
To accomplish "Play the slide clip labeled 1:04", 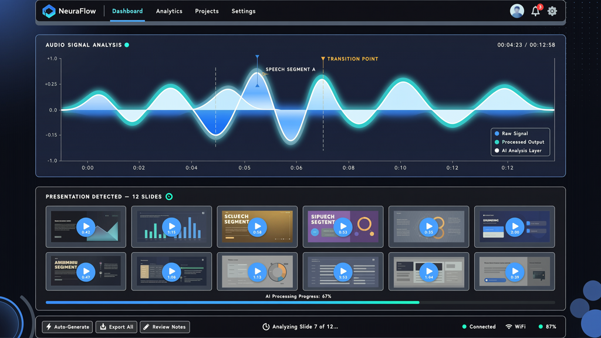I will pos(428,272).
